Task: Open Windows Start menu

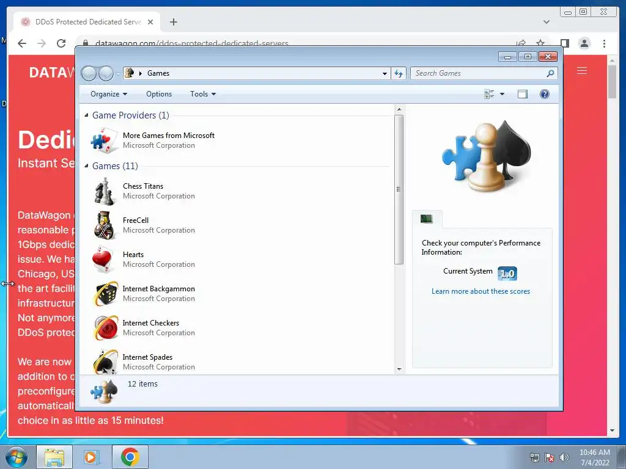Action: coord(17,457)
